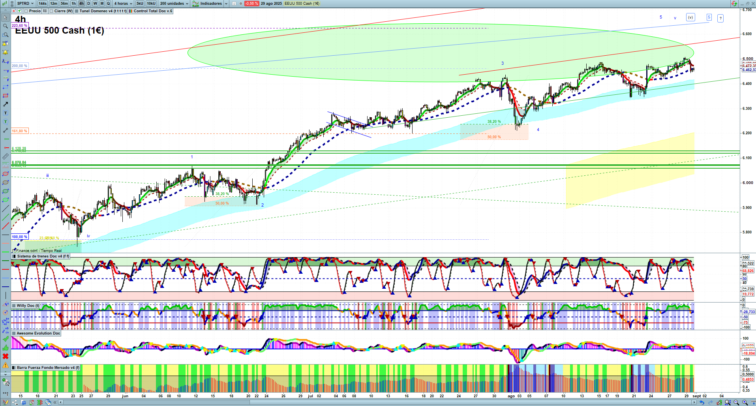Select the black arrow drawing tool
This screenshot has height=406, width=756.
click(6, 104)
